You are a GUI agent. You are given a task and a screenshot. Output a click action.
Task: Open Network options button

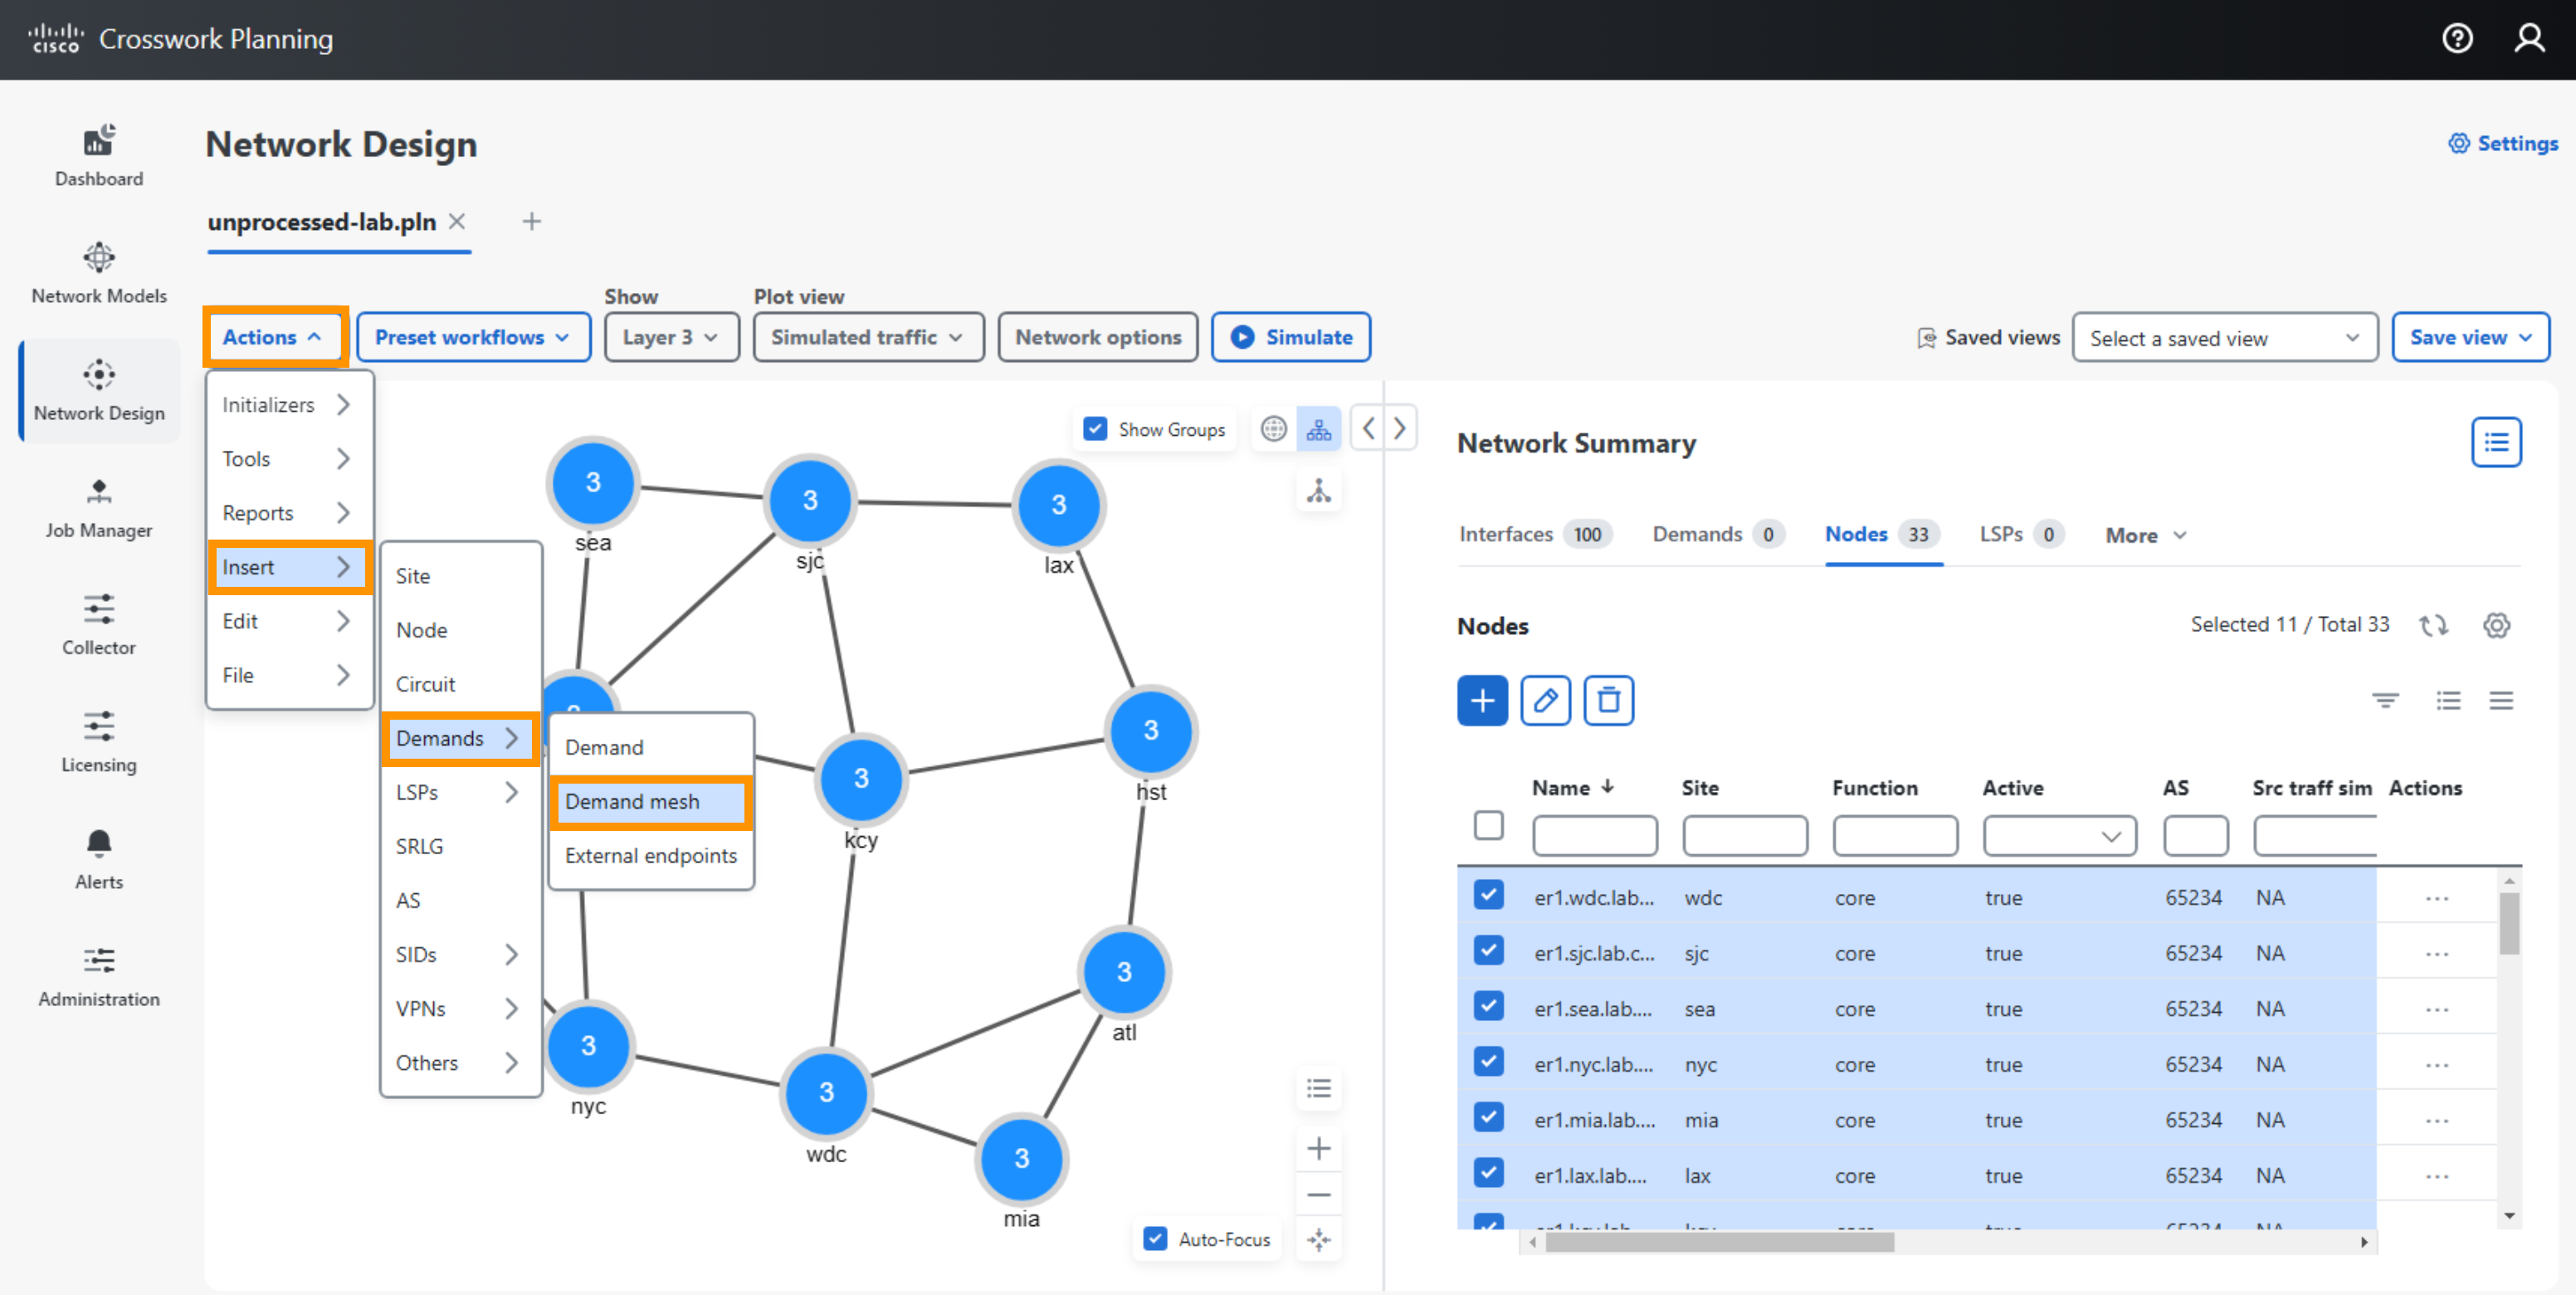pos(1098,337)
